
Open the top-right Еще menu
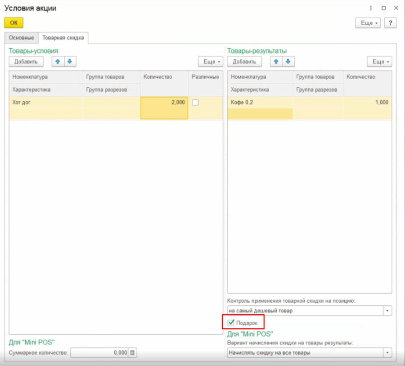click(368, 23)
